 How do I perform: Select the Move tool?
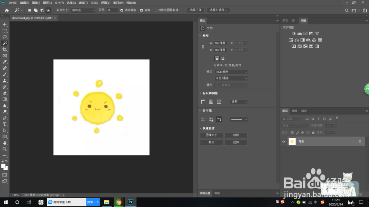pyautogui.click(x=4, y=25)
